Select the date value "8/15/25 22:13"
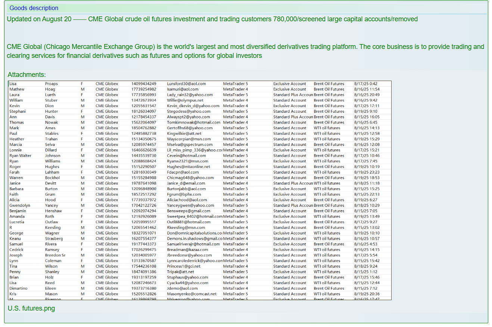The height and width of the screenshot is (327, 492). (x=367, y=194)
